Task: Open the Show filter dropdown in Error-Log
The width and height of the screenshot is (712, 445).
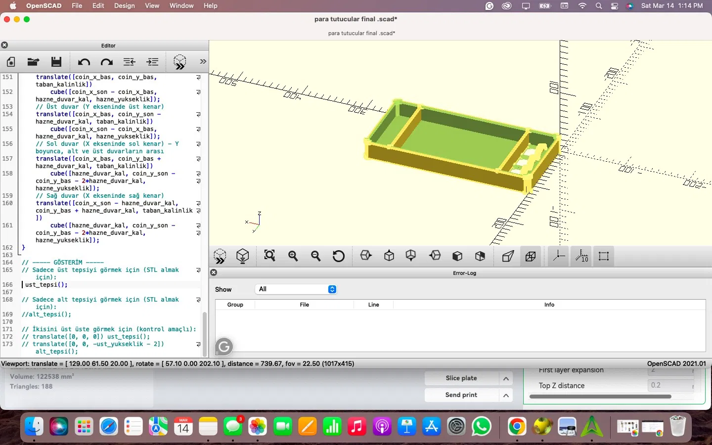Action: point(297,289)
